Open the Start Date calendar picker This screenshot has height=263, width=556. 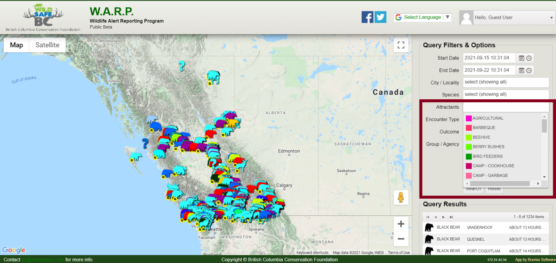coord(522,58)
